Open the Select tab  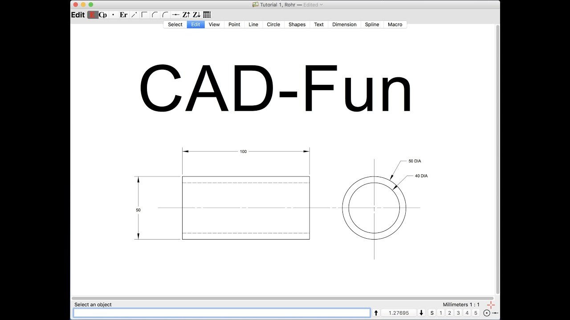tap(175, 24)
